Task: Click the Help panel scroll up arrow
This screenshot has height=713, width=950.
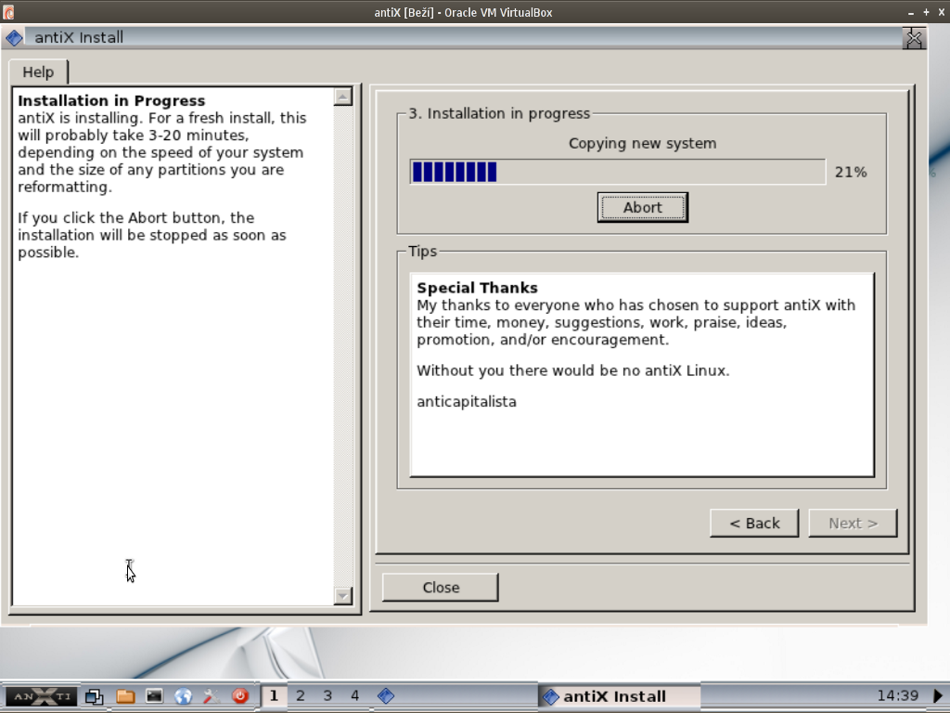Action: [x=343, y=97]
